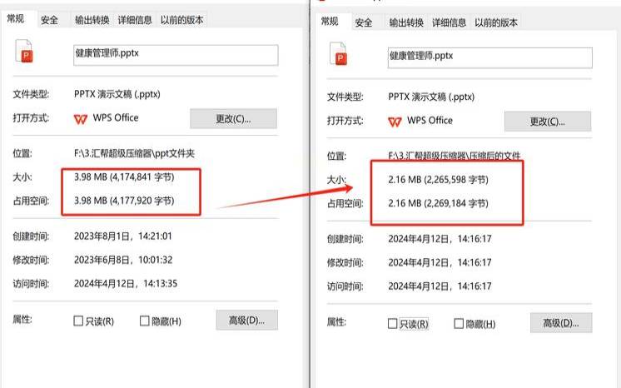Click modified time 2023年6月8日 10:01:32

point(123,260)
